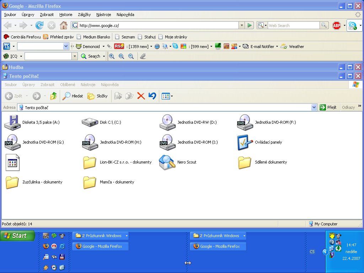The height and width of the screenshot is (273, 364).
Task: Expand the Explorer Adresa bar dropdown
Action: point(314,107)
